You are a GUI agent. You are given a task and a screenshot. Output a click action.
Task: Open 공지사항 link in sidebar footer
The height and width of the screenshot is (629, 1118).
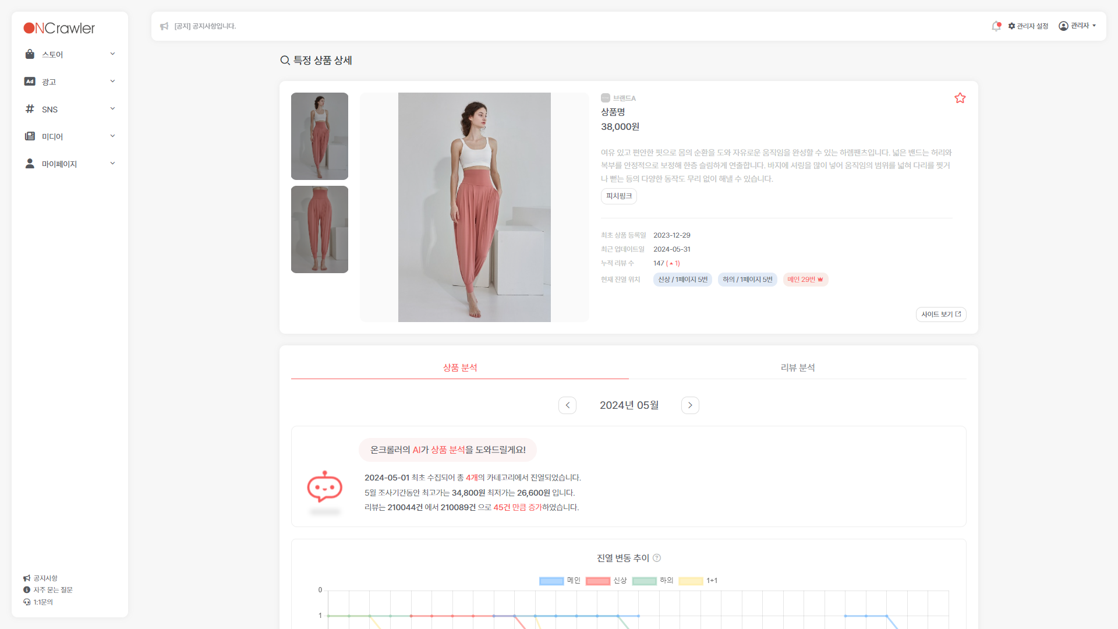point(40,578)
